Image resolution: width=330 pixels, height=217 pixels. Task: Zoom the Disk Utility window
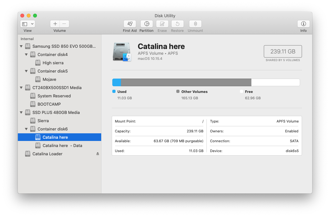[x=35, y=16]
